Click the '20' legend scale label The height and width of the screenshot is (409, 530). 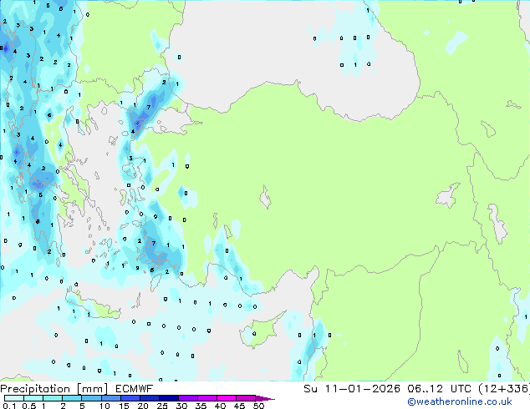pyautogui.click(x=143, y=406)
